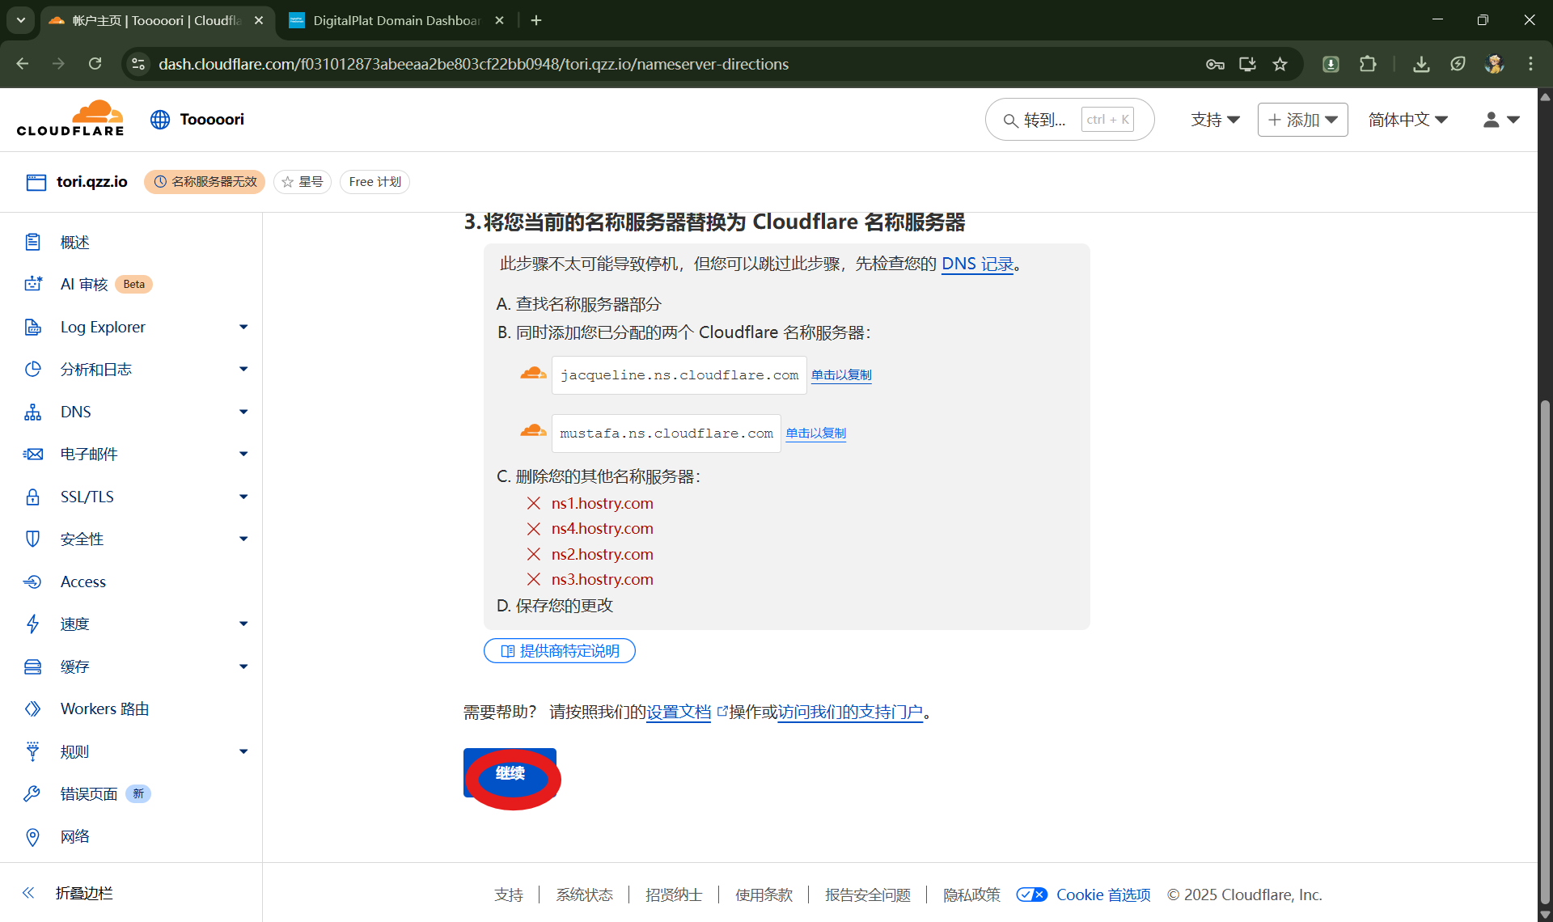Open the 简体中文 language dropdown

click(x=1407, y=120)
